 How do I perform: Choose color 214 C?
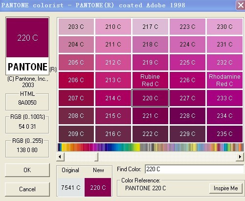[113, 98]
